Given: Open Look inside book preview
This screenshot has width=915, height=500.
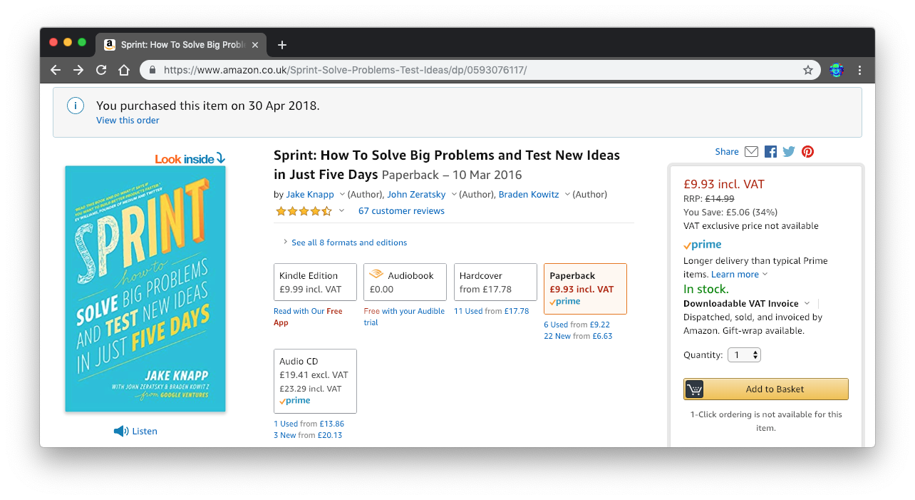Looking at the screenshot, I should pyautogui.click(x=190, y=158).
